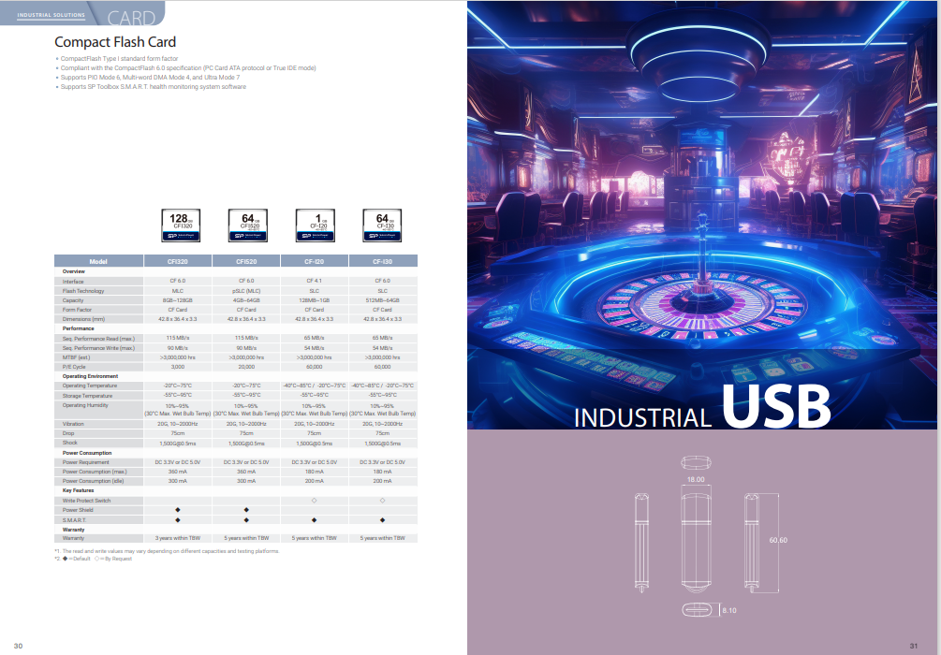Click the USB bottom-view drawing beside 8.10
The image size is (941, 655).
point(696,610)
